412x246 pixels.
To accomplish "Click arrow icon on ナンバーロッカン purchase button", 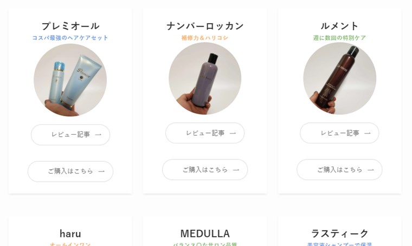I will click(x=236, y=170).
